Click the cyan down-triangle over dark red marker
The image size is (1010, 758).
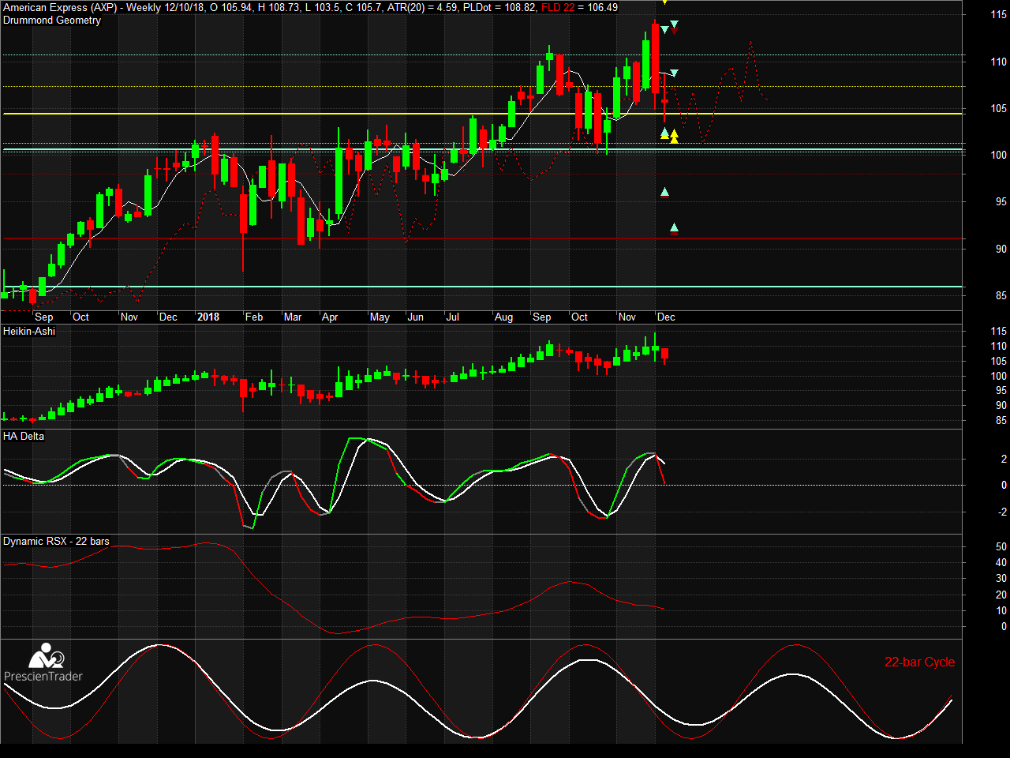coord(674,24)
